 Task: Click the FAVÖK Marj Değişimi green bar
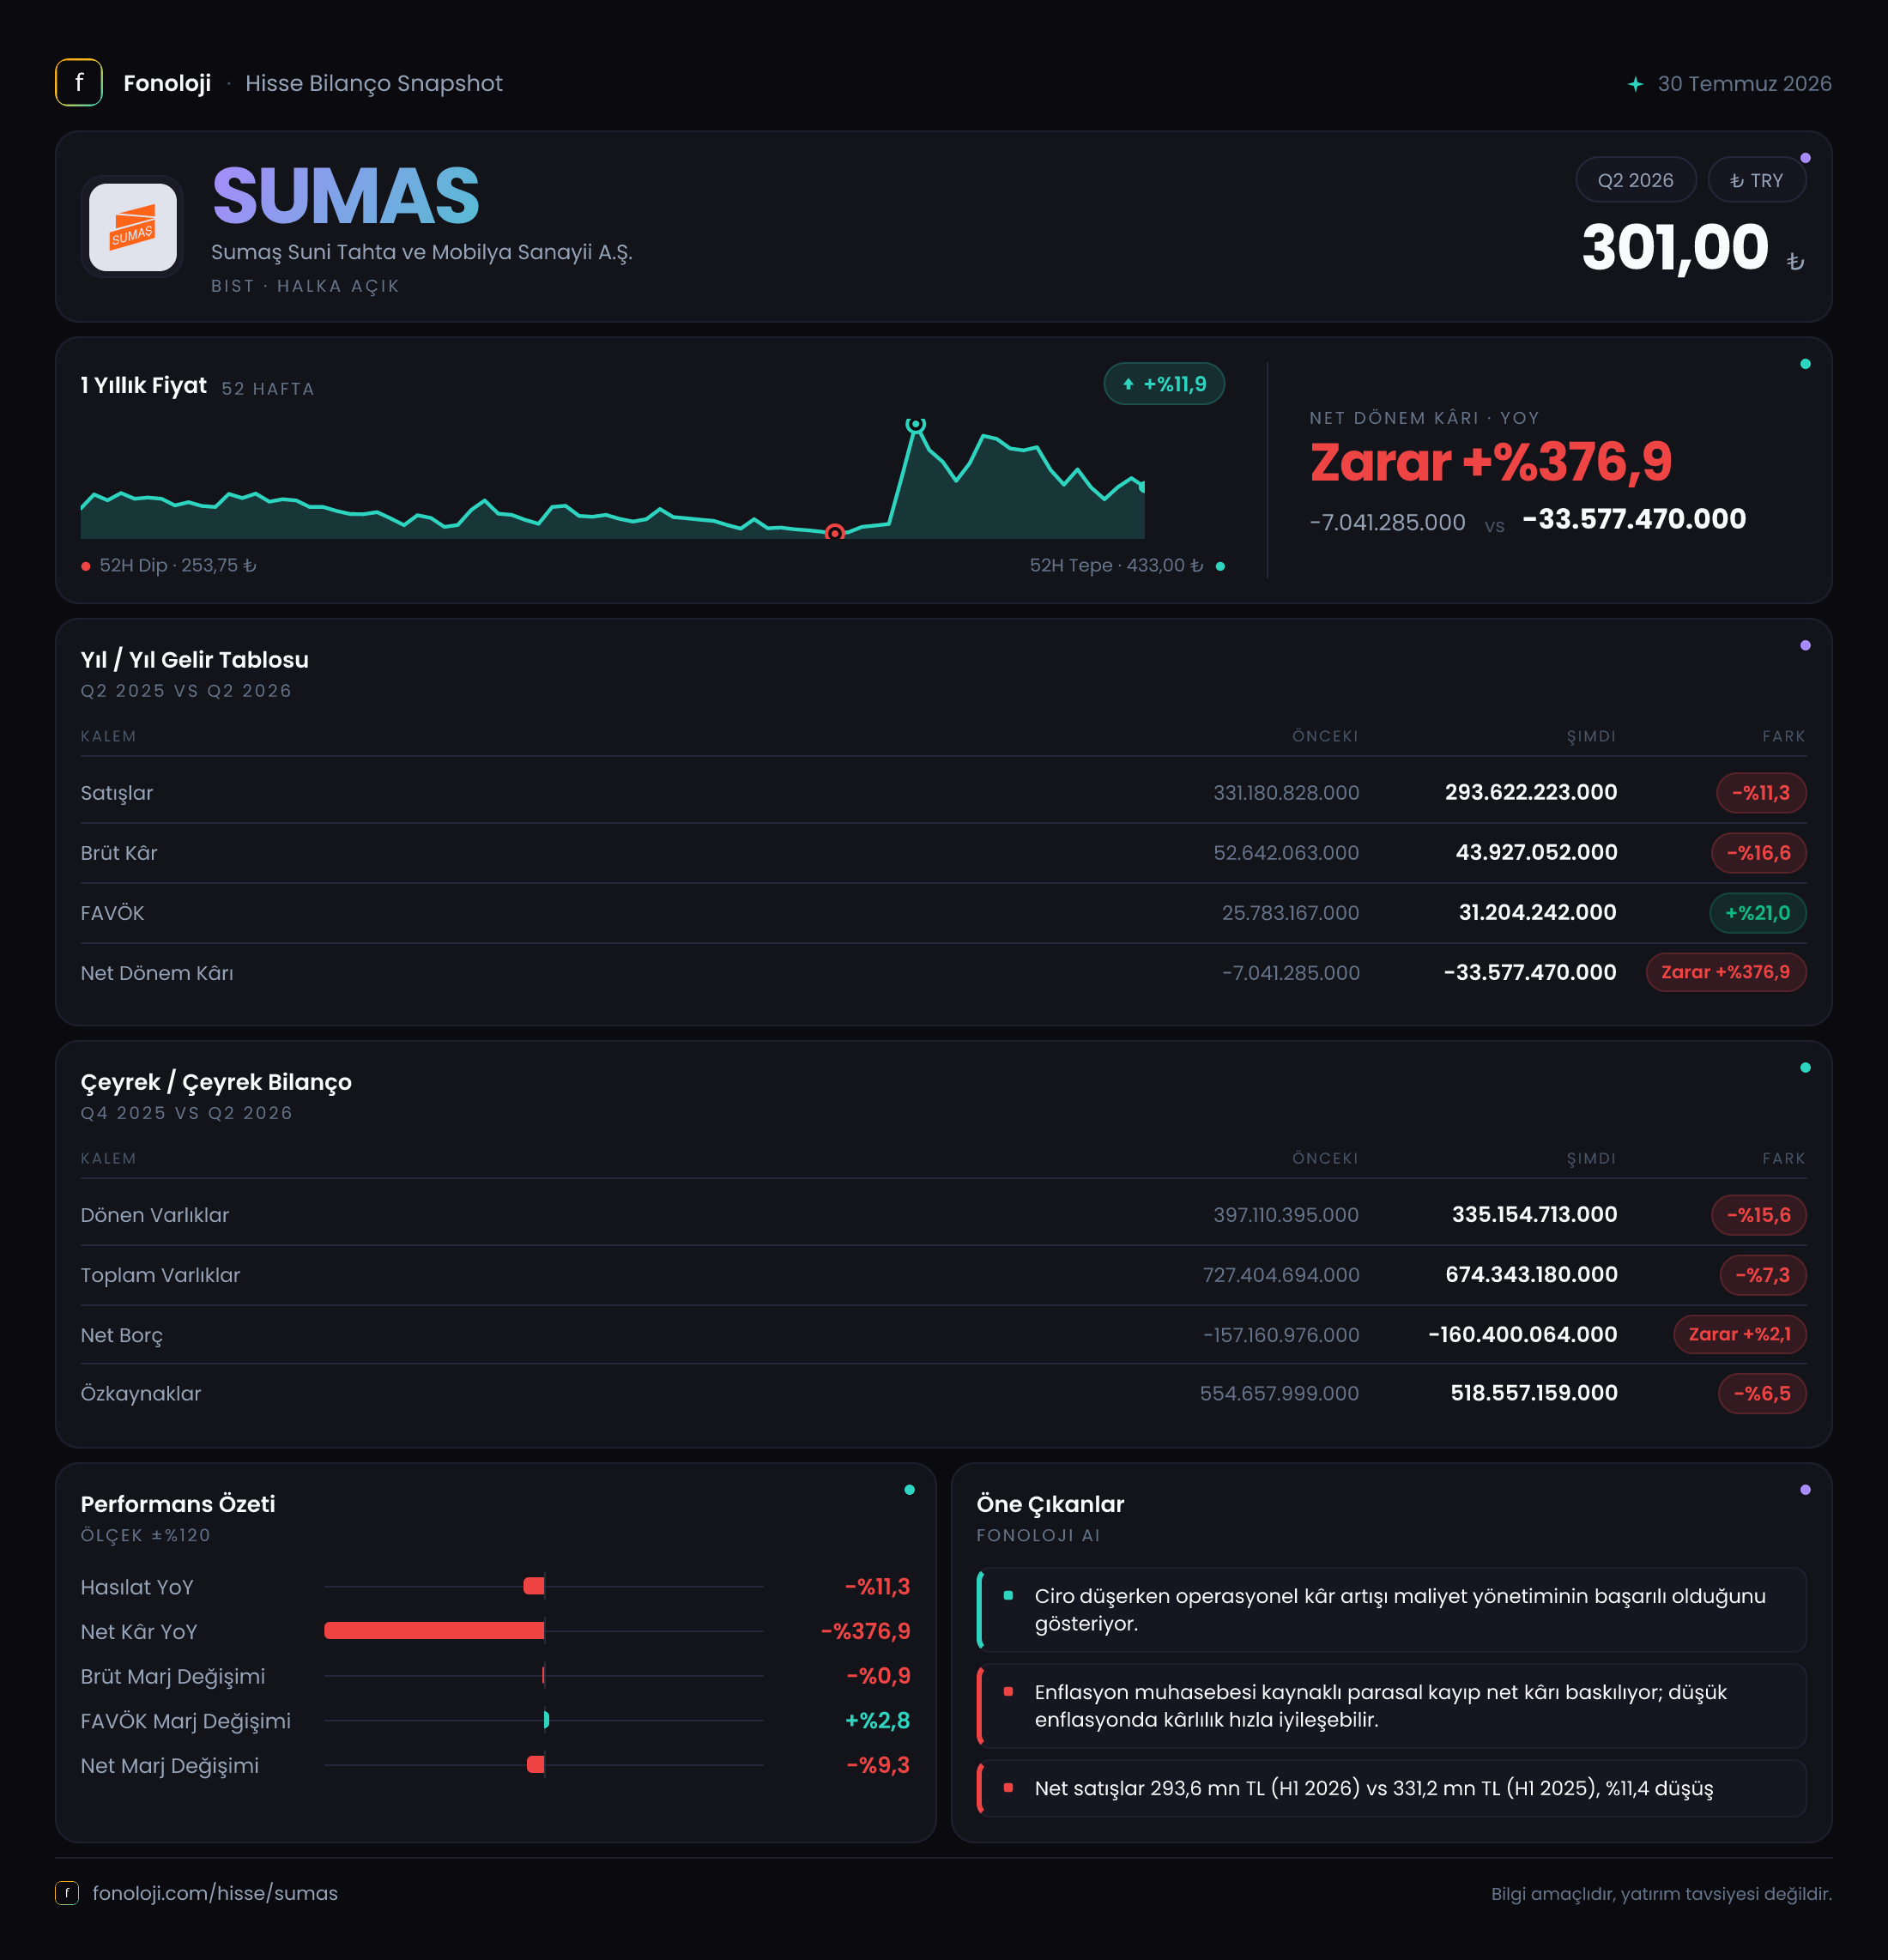tap(547, 1720)
